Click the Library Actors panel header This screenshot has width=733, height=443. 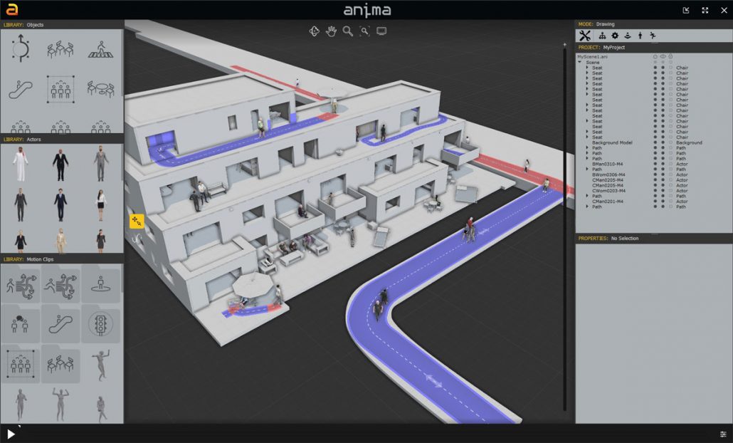(x=62, y=140)
